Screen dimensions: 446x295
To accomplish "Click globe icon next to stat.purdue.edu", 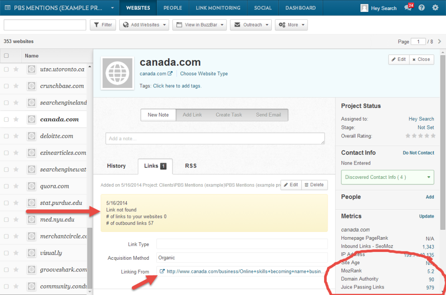I will [31, 203].
